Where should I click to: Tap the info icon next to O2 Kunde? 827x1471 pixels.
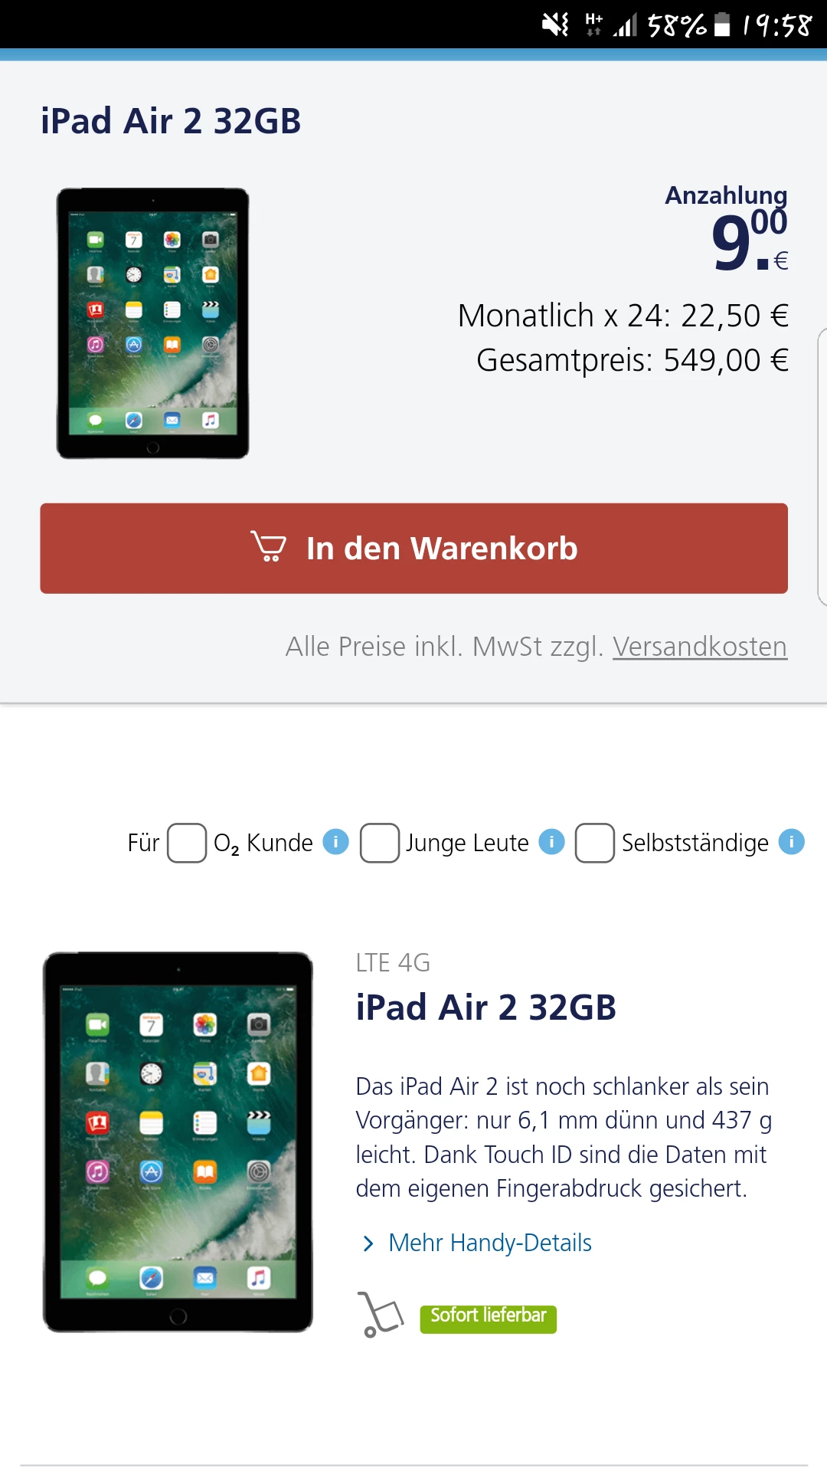tap(335, 841)
